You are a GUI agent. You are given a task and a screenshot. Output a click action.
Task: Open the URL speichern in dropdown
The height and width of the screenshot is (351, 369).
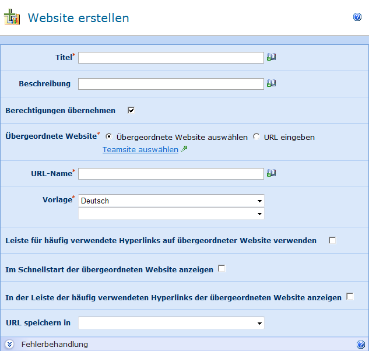pyautogui.click(x=171, y=323)
